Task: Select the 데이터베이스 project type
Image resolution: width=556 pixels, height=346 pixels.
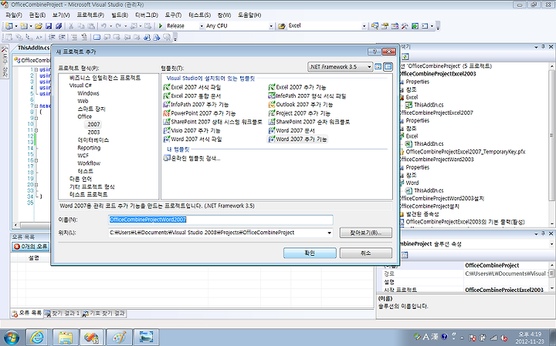Action: pyautogui.click(x=93, y=139)
